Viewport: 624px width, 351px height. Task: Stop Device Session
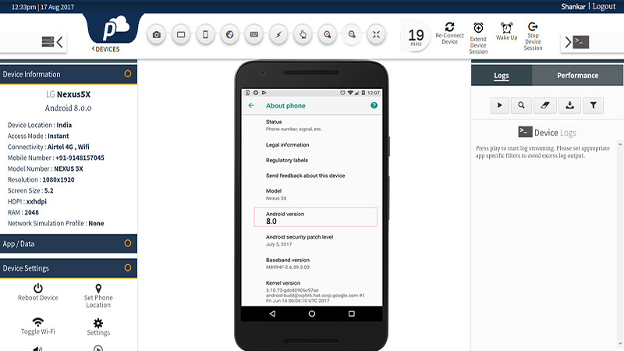[x=533, y=36]
